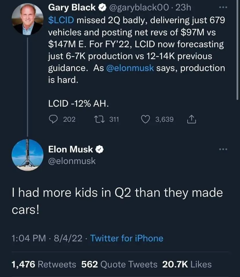Click the verified badge next to Elon Musk
Screen dimensions: 240x277
pyautogui.click(x=100, y=150)
